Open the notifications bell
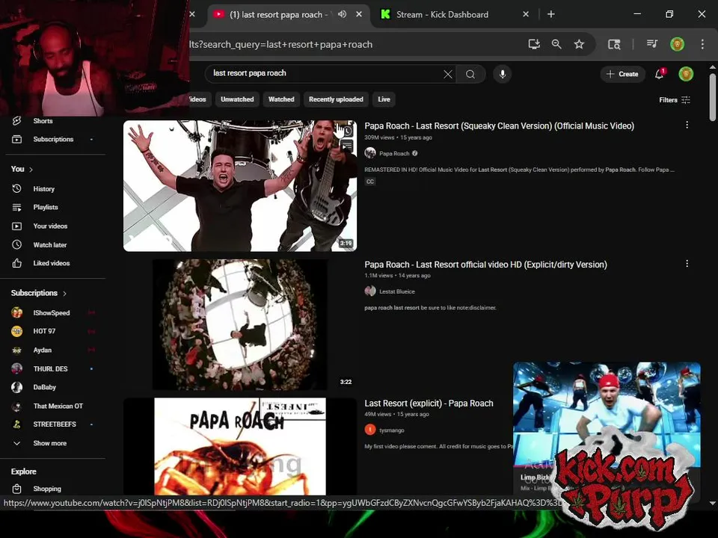 click(660, 74)
